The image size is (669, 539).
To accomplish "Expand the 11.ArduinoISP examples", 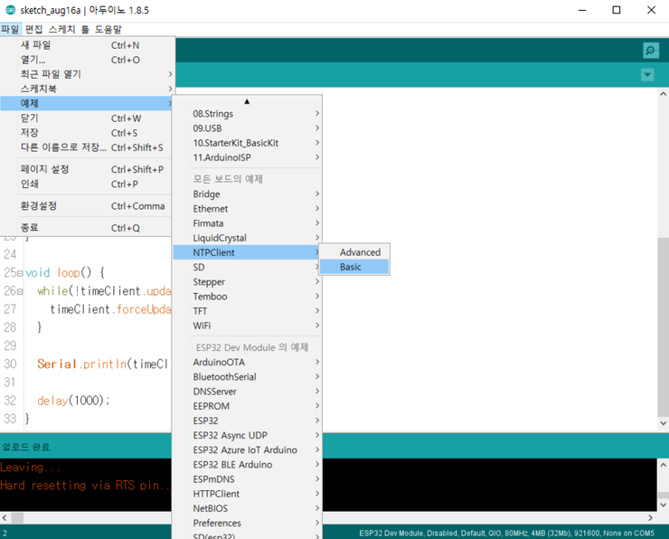I will pos(247,157).
